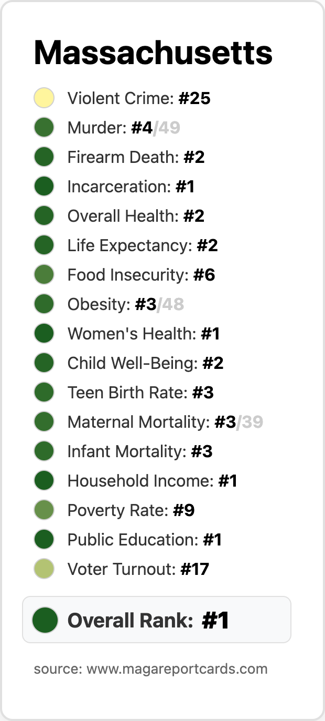Image resolution: width=325 pixels, height=721 pixels.
Task: Select the Teen Birth Rate #3 row
Action: [x=124, y=393]
